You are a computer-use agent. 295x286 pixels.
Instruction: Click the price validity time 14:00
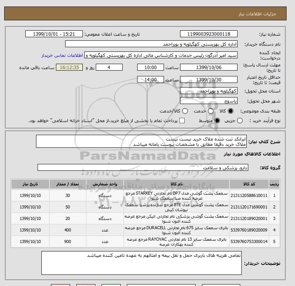click(x=151, y=79)
